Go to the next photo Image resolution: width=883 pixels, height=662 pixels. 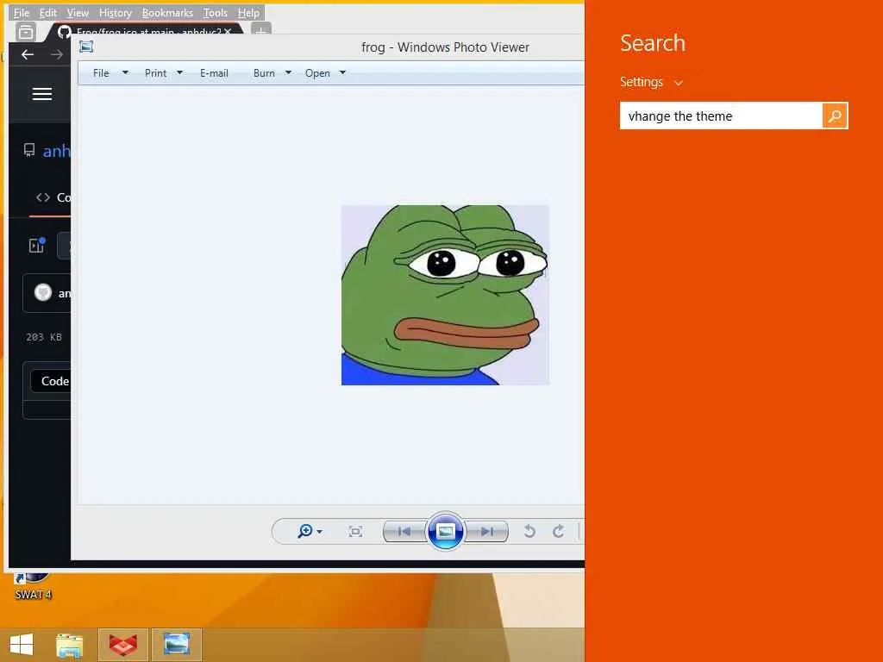point(487,531)
